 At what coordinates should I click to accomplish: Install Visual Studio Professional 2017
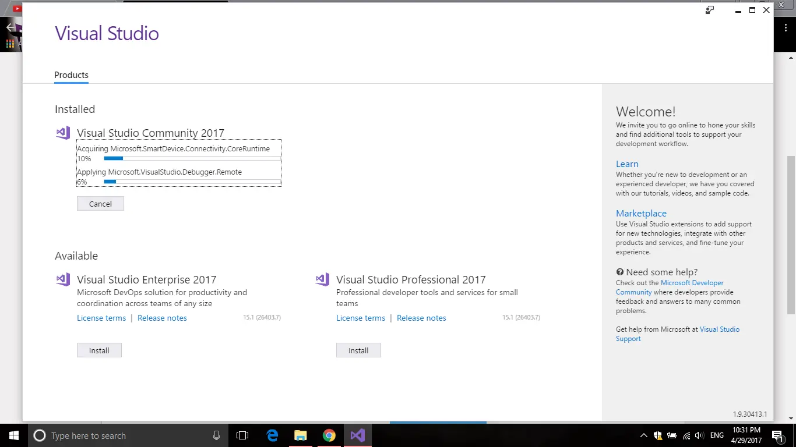coord(358,350)
